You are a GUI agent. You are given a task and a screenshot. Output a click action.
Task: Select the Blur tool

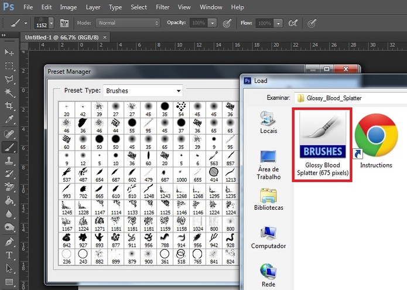[x=9, y=214]
